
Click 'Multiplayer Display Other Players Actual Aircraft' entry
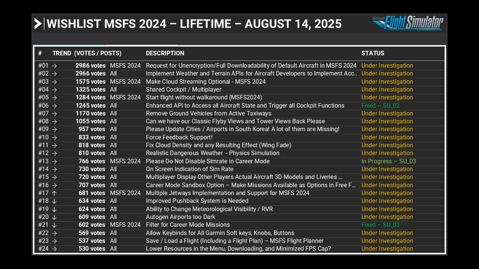[x=244, y=177]
